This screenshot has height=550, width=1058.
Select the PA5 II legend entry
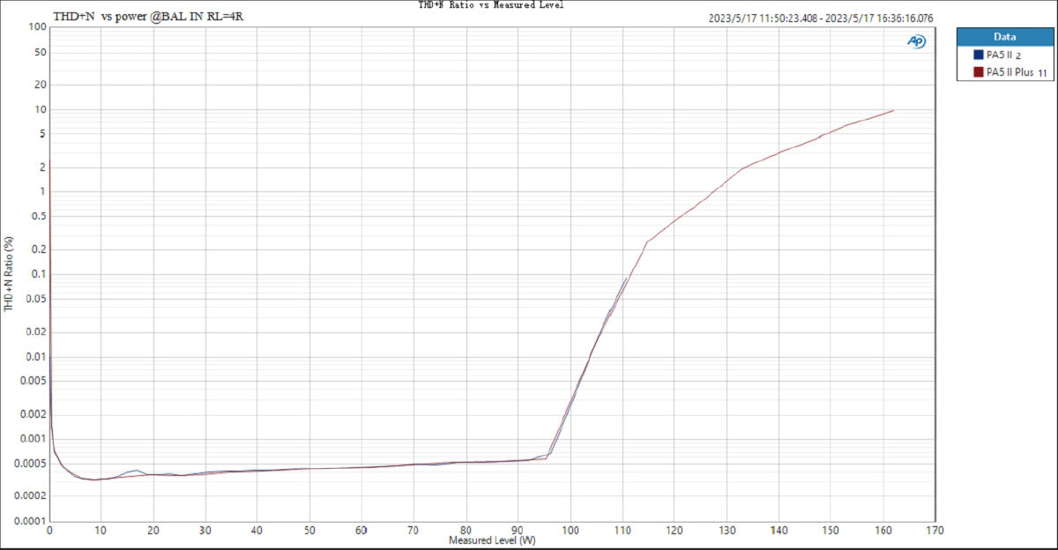[x=1003, y=55]
